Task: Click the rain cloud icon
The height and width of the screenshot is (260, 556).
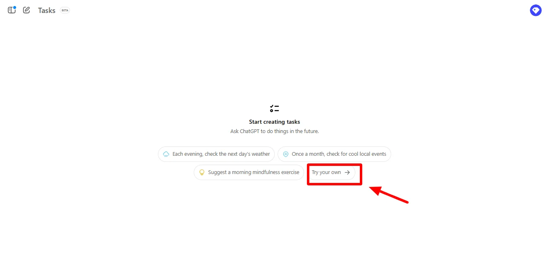Action: 166,154
